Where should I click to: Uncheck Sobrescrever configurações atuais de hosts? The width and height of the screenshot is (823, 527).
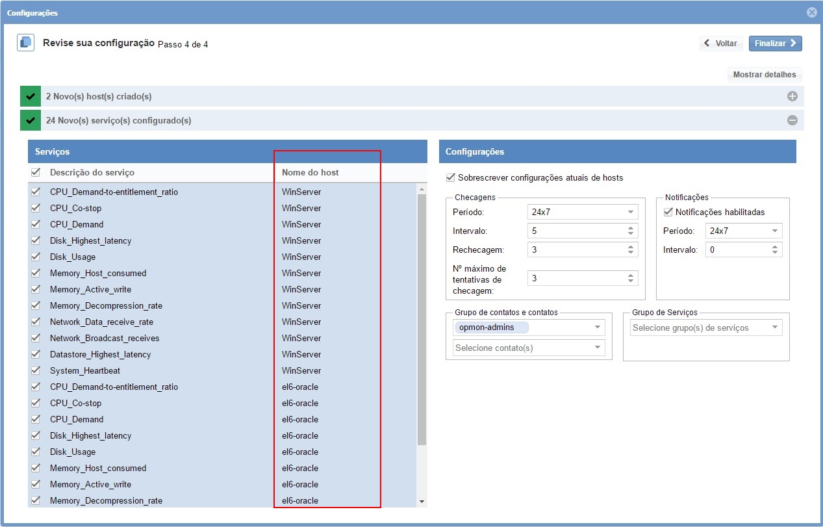451,177
